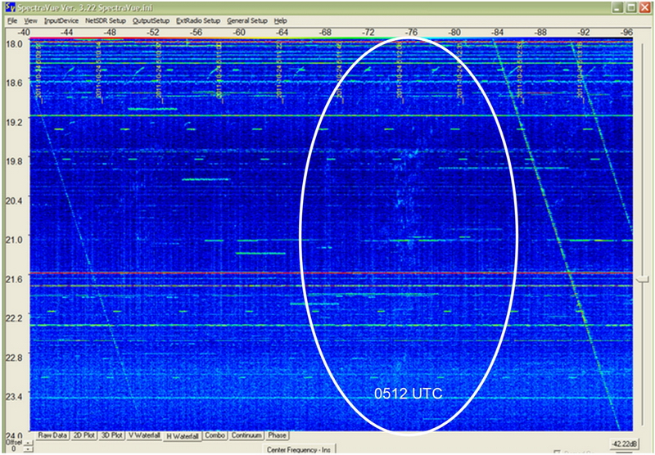Screen dimensions: 655x455
Task: Open the File menu
Action: tap(12, 21)
